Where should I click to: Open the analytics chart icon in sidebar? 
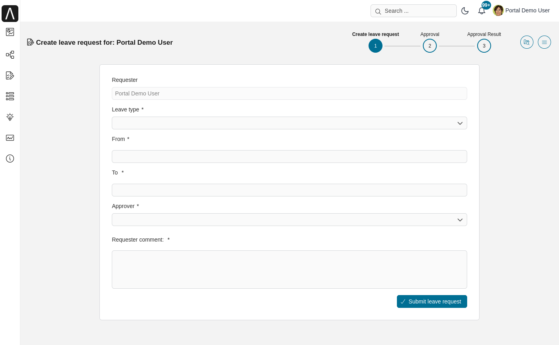(10, 138)
